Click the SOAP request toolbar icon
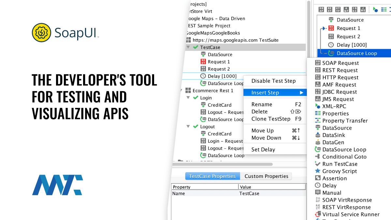 tap(321, 9)
